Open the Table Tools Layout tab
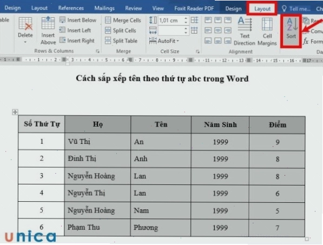The width and height of the screenshot is (323, 245). [x=262, y=9]
